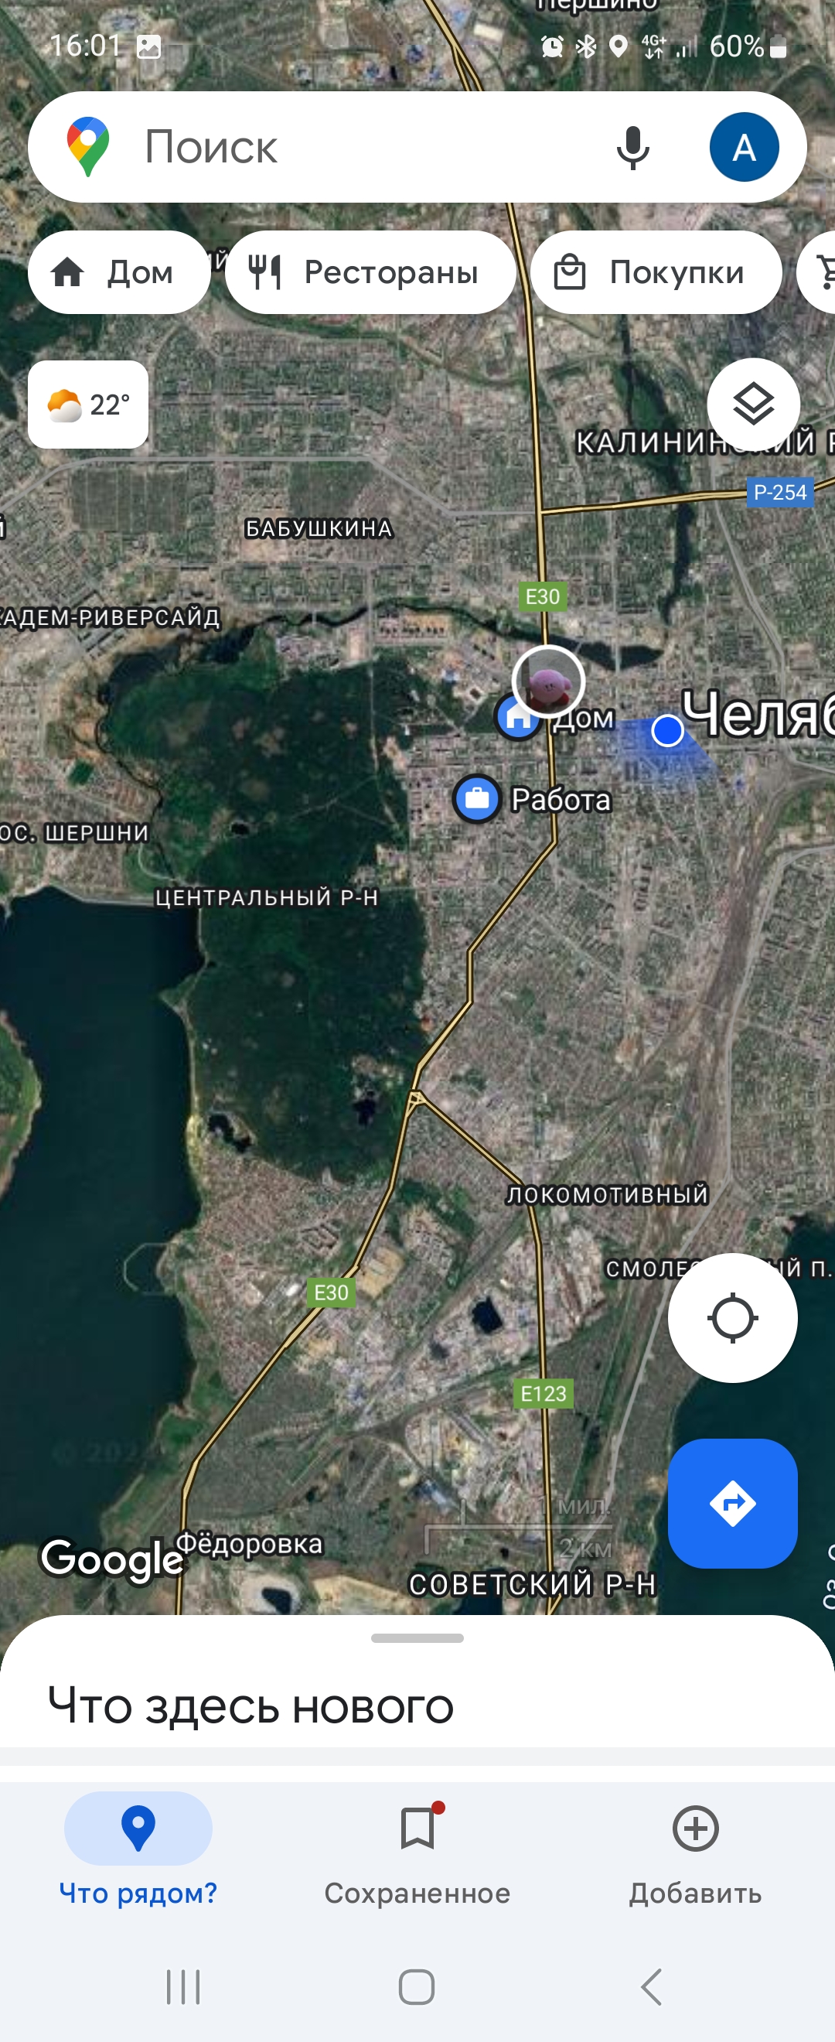Viewport: 835px width, 2042px height.
Task: Choose the Дом shortcut chip
Action: [x=119, y=272]
